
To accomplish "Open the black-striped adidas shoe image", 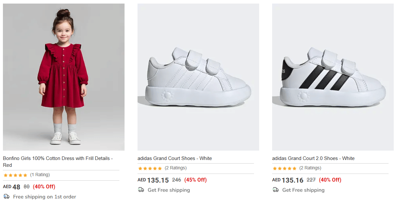I will (x=333, y=77).
